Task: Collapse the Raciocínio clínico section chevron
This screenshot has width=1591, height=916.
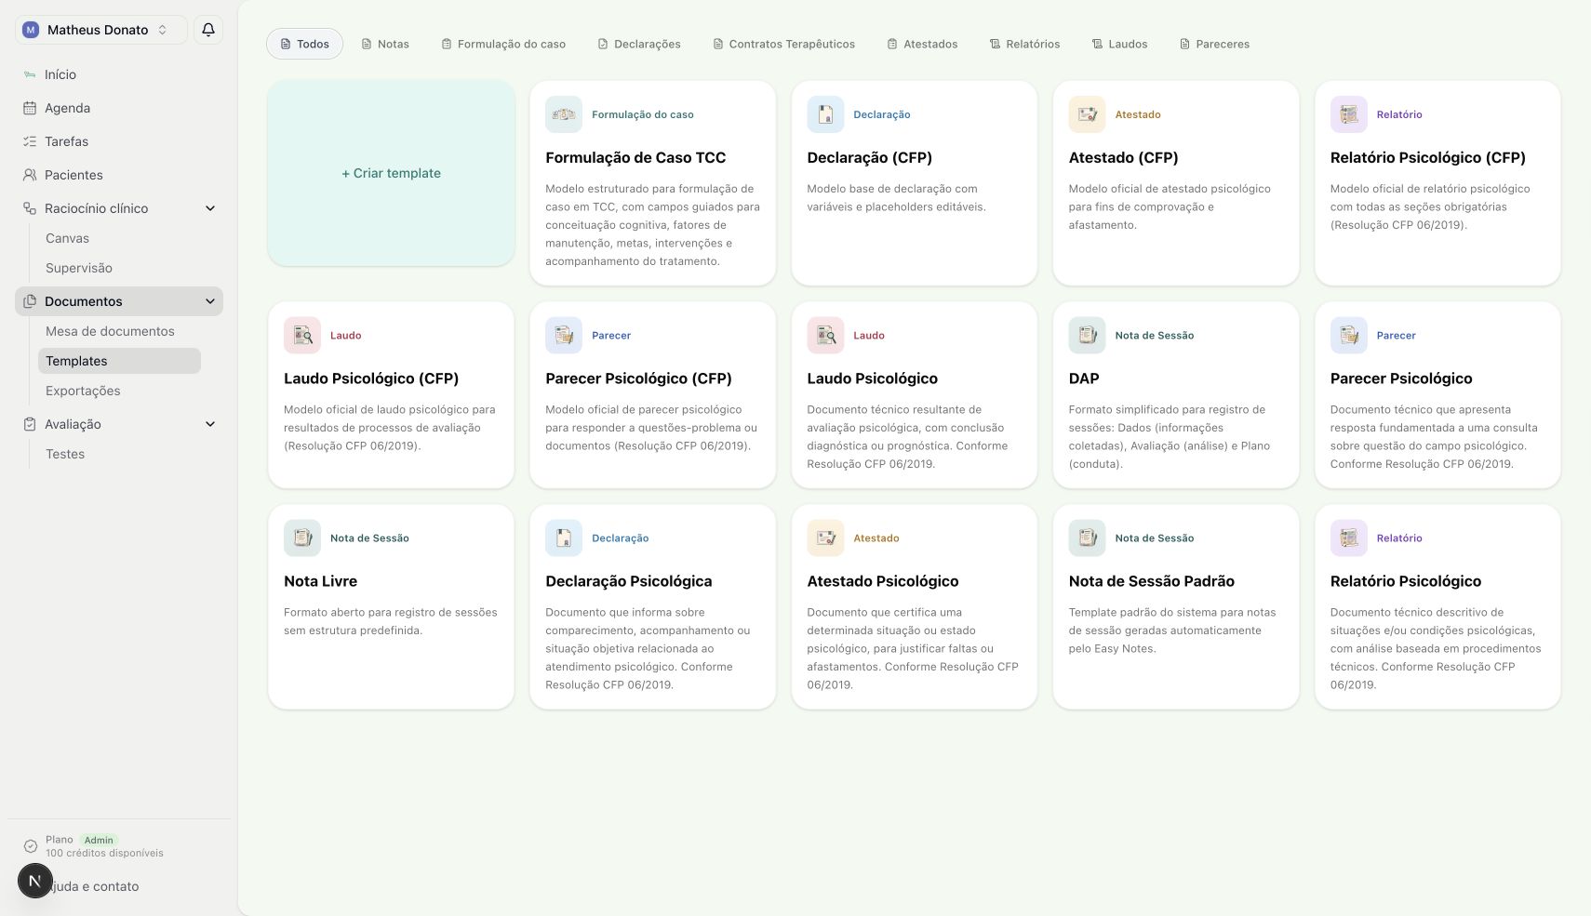Action: coord(210,208)
